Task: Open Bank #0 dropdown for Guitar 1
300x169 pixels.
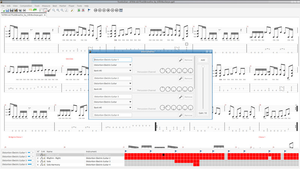Action: [x=112, y=71]
